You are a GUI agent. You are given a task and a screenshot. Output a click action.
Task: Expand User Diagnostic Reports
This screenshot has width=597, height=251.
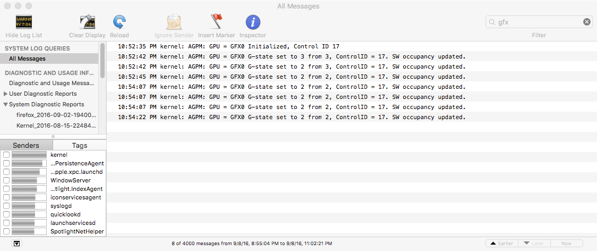[5, 94]
